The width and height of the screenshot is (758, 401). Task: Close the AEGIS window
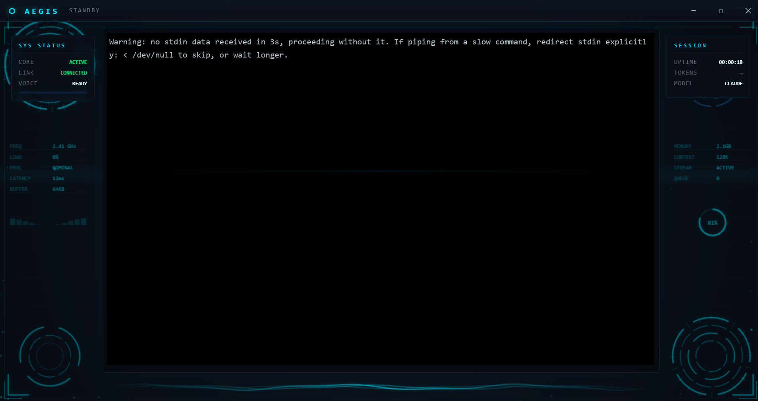coord(748,11)
